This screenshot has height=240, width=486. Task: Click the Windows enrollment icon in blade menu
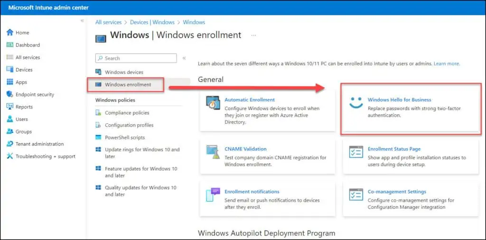coord(98,84)
